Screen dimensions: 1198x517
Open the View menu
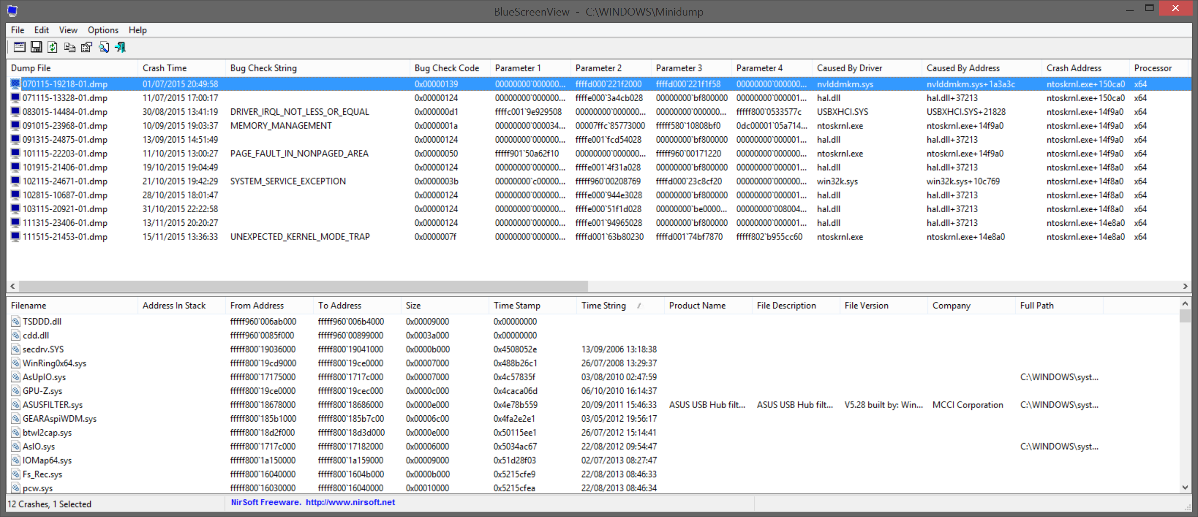pos(68,30)
